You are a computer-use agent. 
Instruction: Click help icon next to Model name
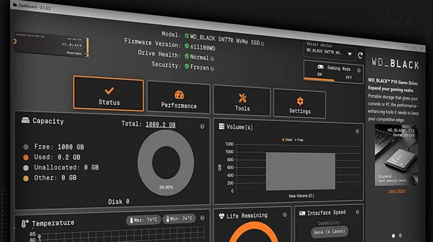point(263,44)
